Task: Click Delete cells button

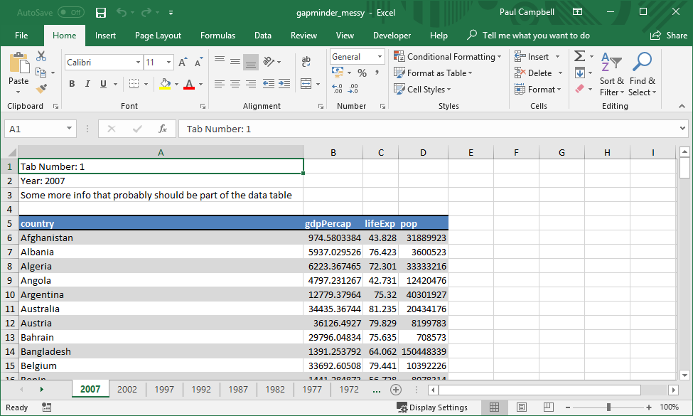Action: click(x=534, y=73)
